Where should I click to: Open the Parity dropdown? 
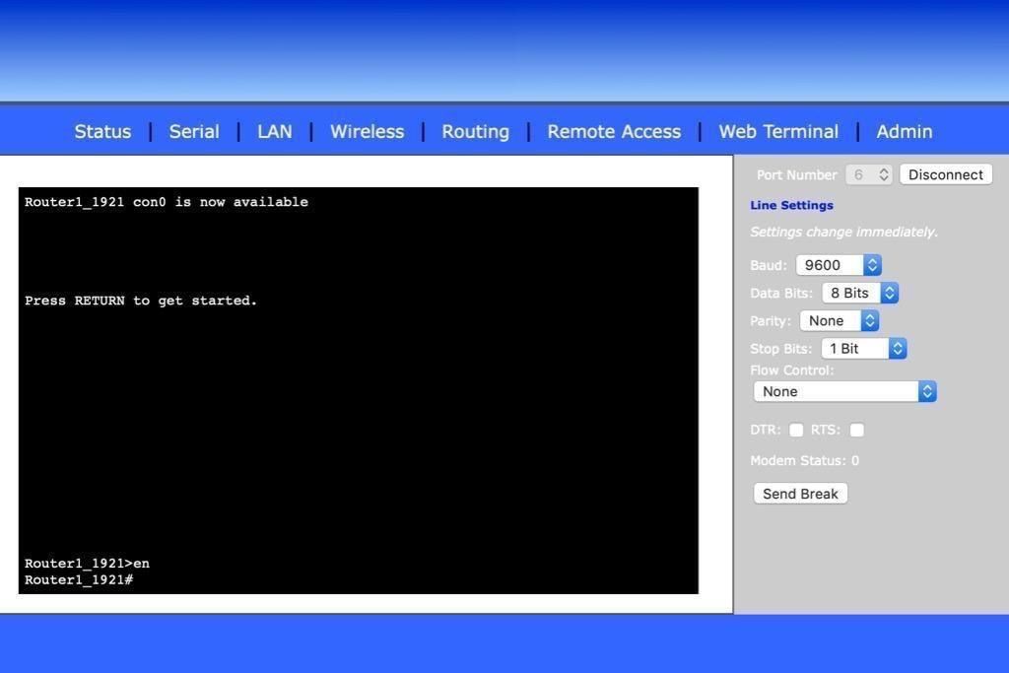coord(839,320)
